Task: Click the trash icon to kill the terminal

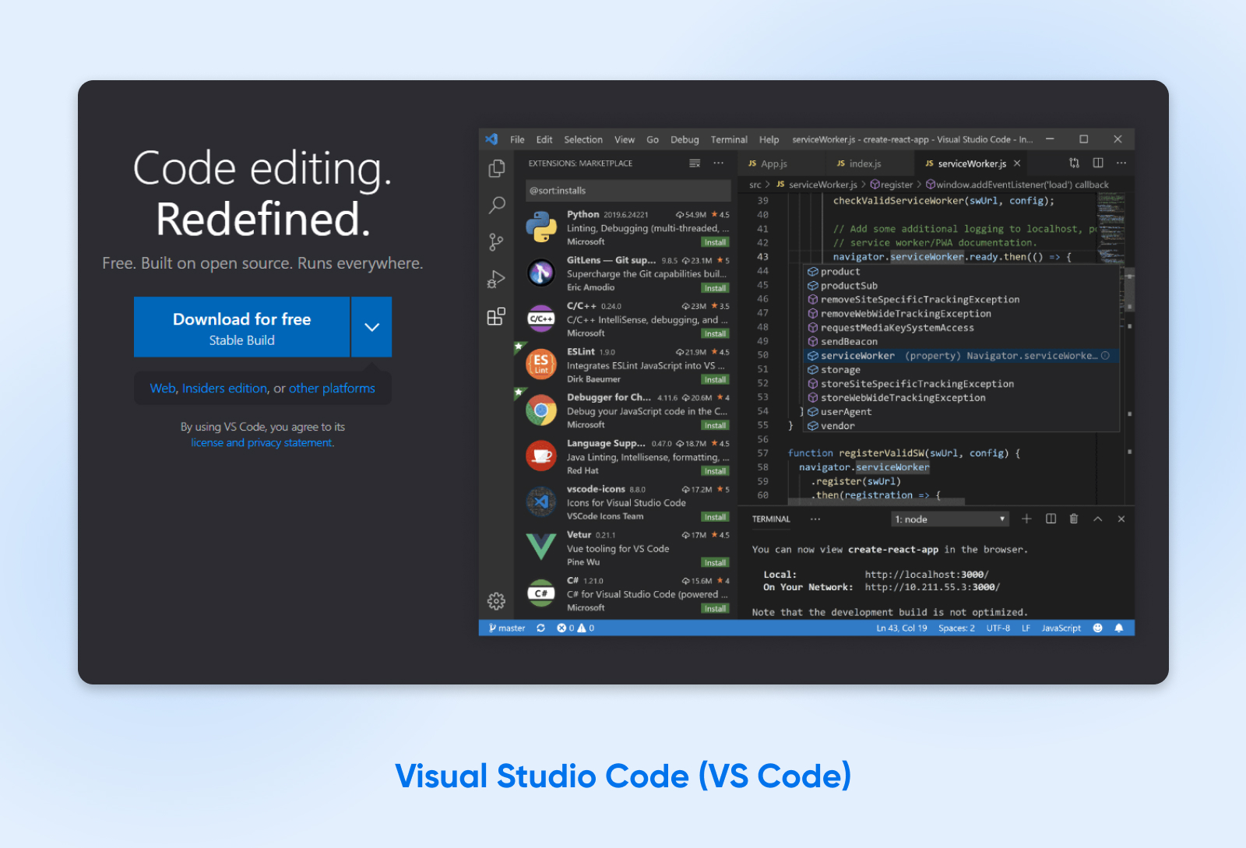Action: [1075, 519]
